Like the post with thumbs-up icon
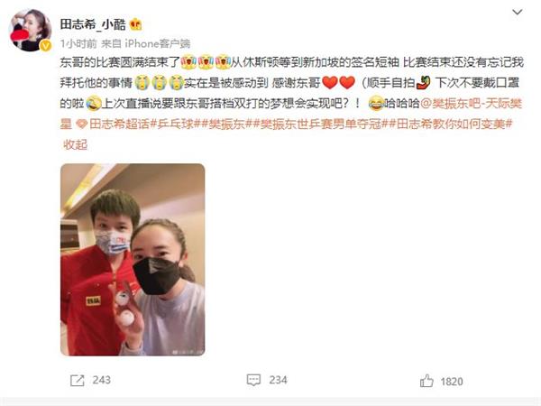This screenshot has height=406, width=541. [426, 381]
